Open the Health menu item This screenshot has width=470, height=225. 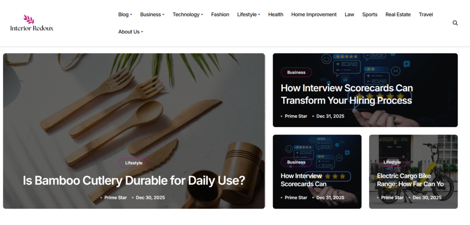[275, 14]
